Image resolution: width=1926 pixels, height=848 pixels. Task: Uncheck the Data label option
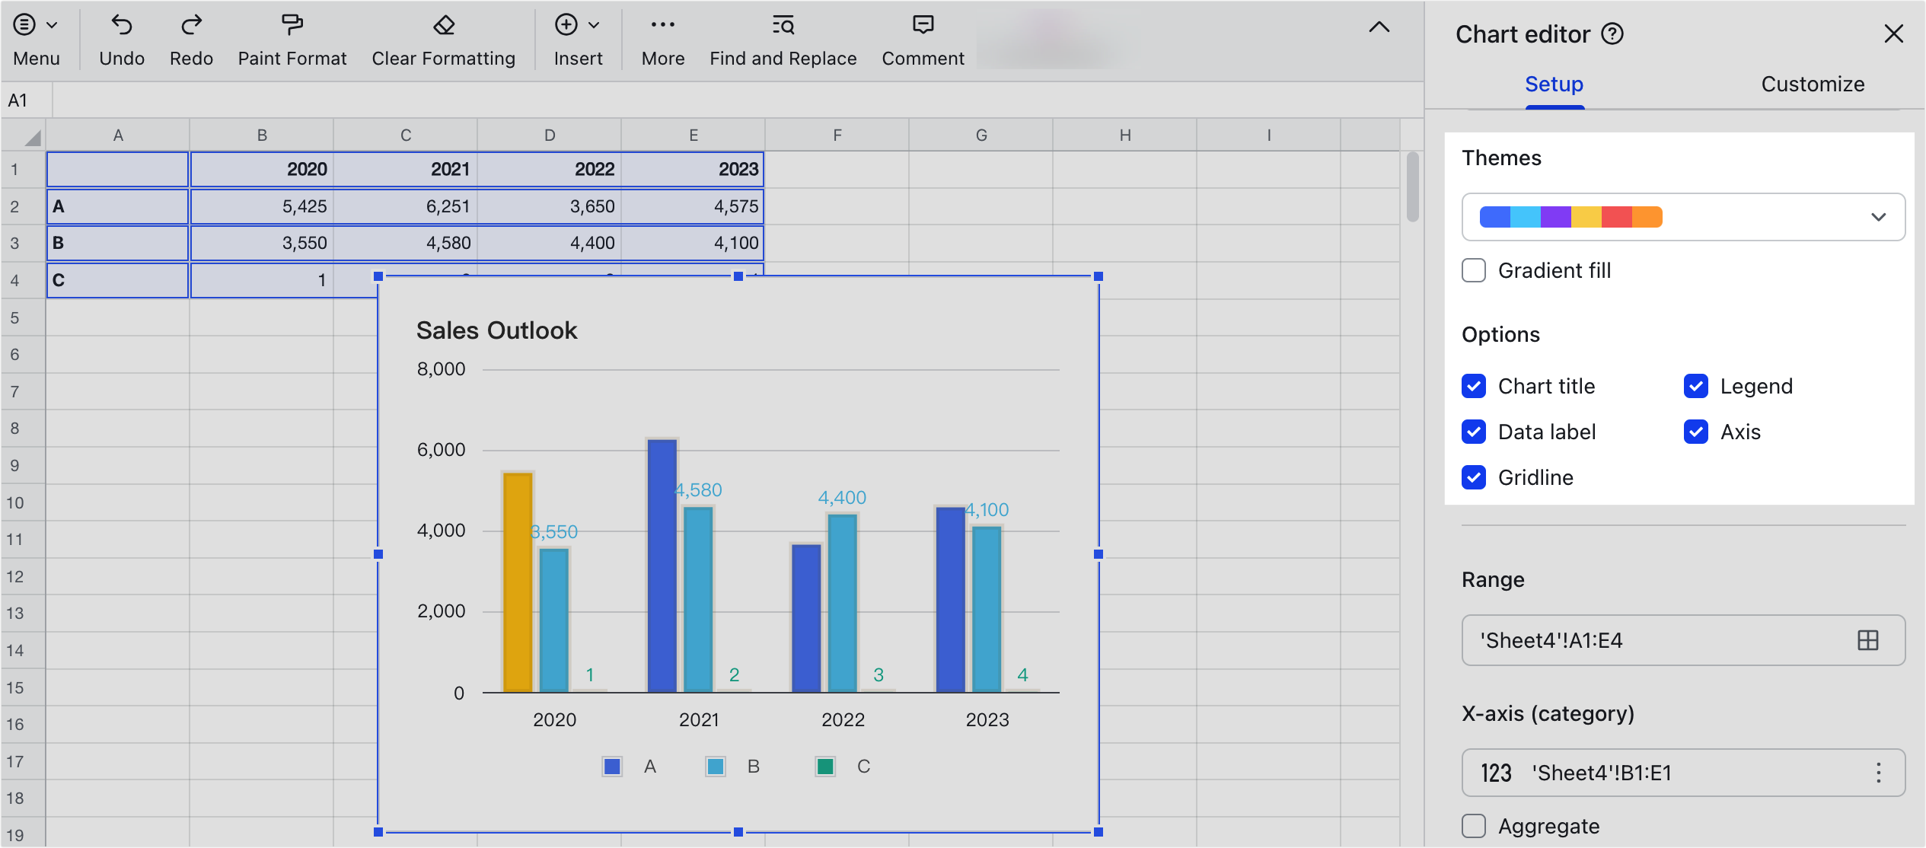(1474, 432)
